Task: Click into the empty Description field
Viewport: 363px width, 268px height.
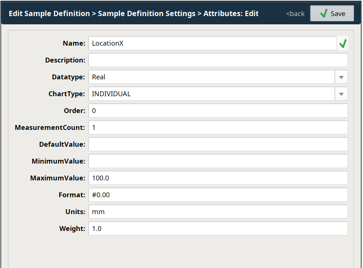Action: coord(218,60)
